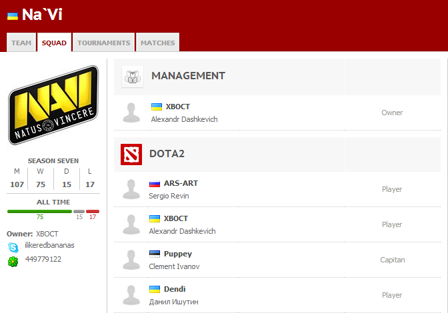Click Ukraine flag next to DOTA2 XBOCT
Screen dimensions: 448x313
(155, 219)
